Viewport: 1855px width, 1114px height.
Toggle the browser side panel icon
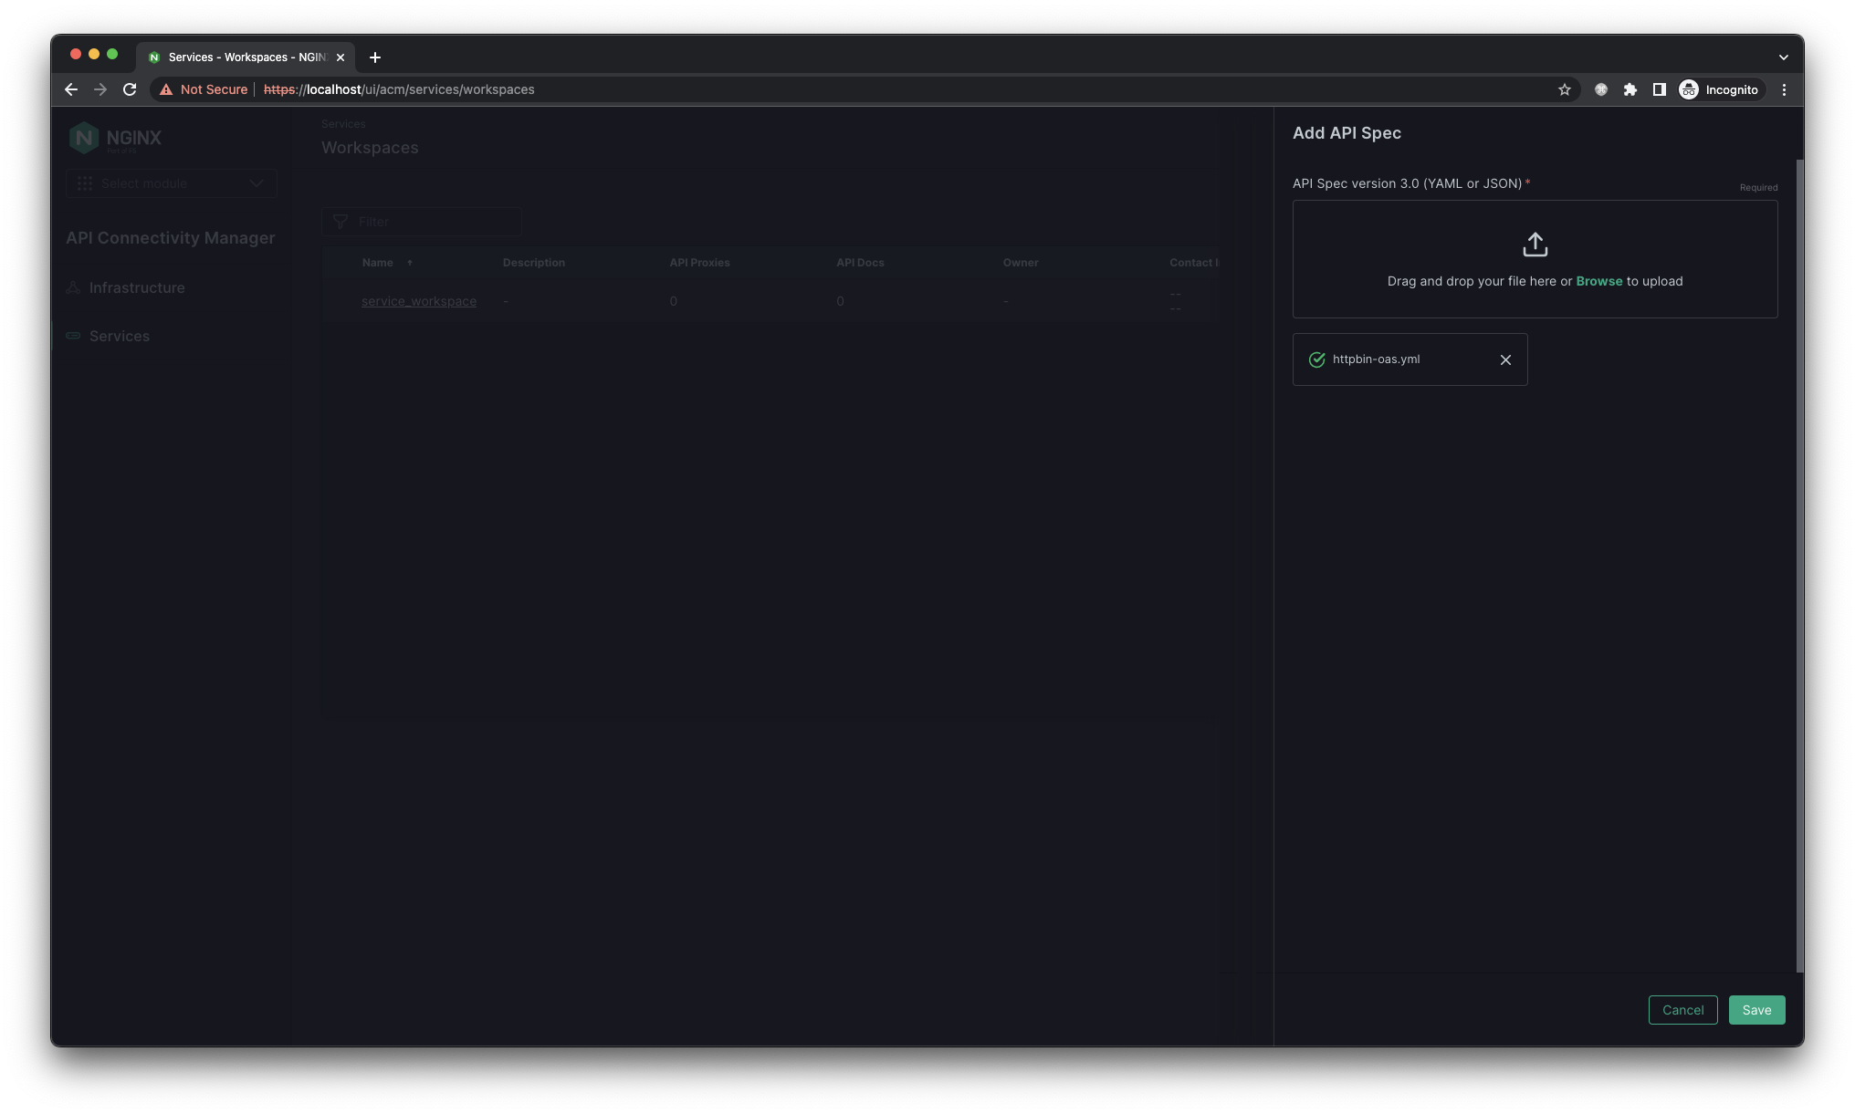(x=1659, y=89)
